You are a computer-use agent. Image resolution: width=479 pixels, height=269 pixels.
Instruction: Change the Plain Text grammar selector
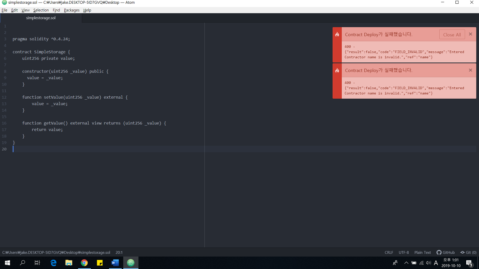422,253
